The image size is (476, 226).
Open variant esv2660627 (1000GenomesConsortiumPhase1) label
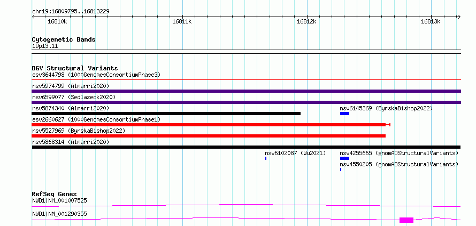pyautogui.click(x=96, y=119)
